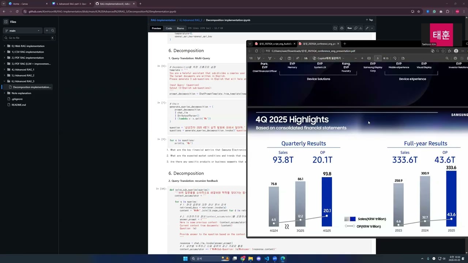Print the PDF document
This screenshot has height=263, width=468.
point(455,58)
